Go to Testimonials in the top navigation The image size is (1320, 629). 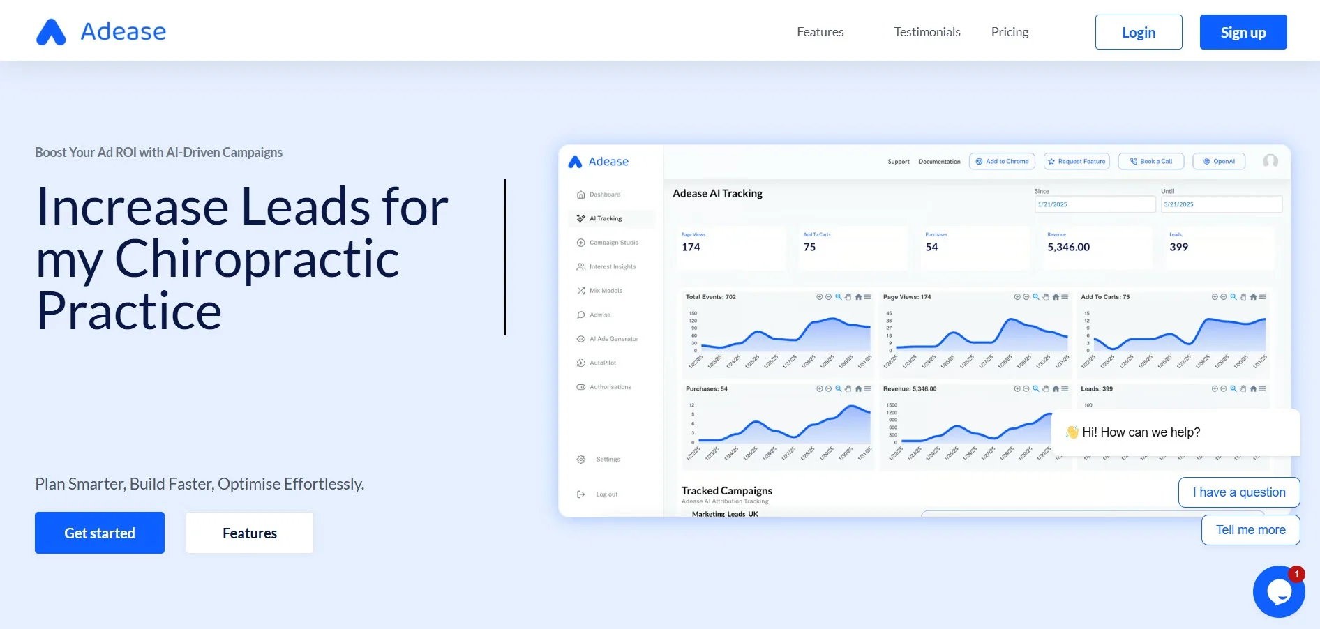927,32
